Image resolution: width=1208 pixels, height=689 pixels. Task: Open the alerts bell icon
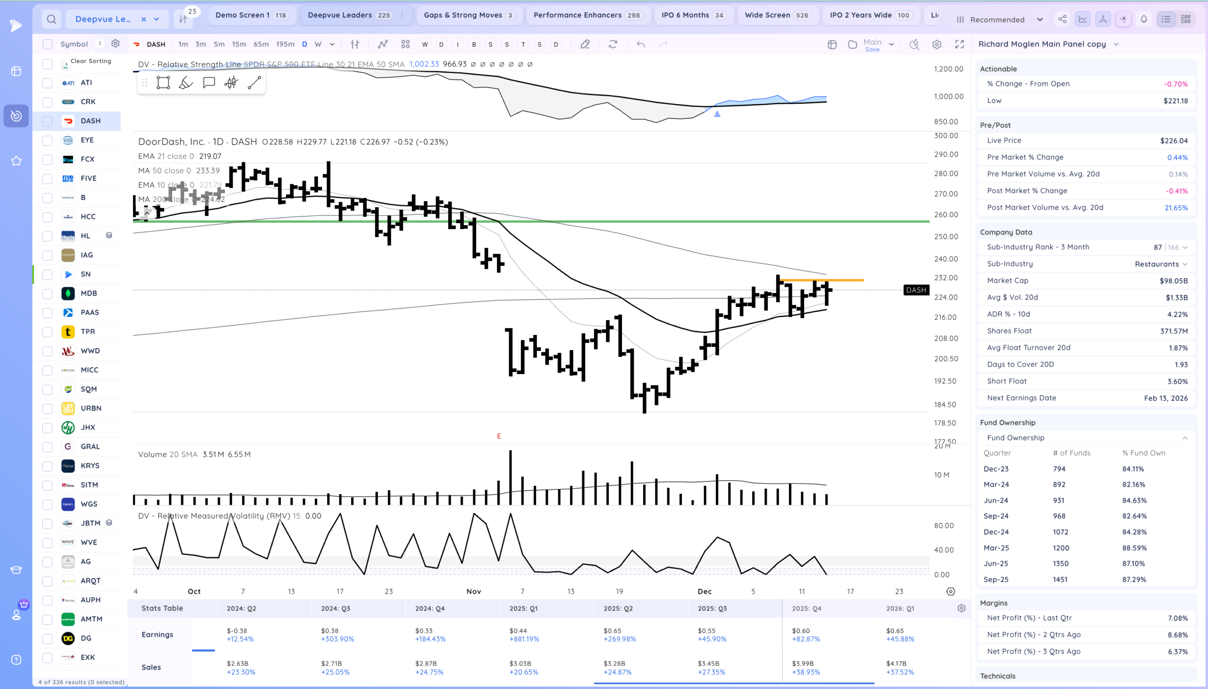[x=1144, y=19]
